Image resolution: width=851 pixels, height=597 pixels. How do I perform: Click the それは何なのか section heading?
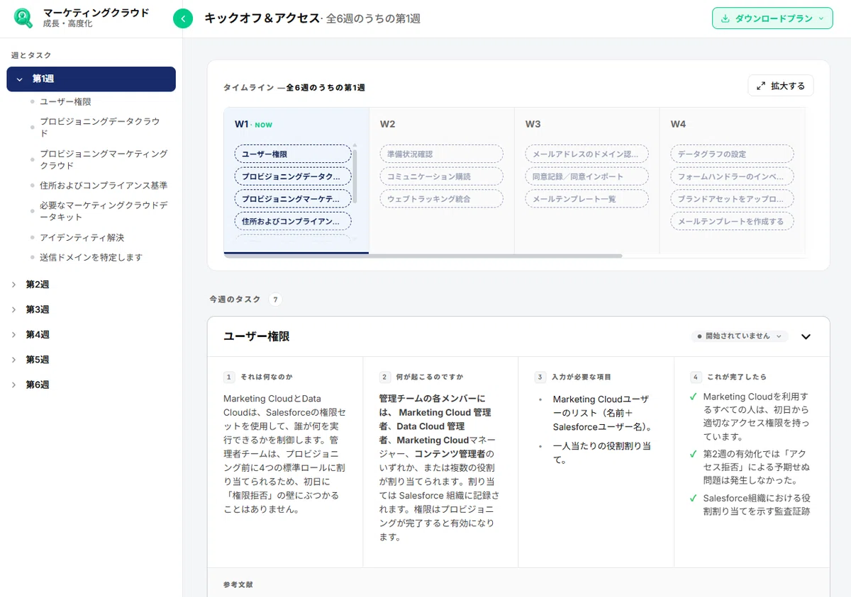(x=266, y=377)
